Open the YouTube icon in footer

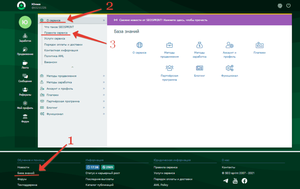click(x=235, y=181)
